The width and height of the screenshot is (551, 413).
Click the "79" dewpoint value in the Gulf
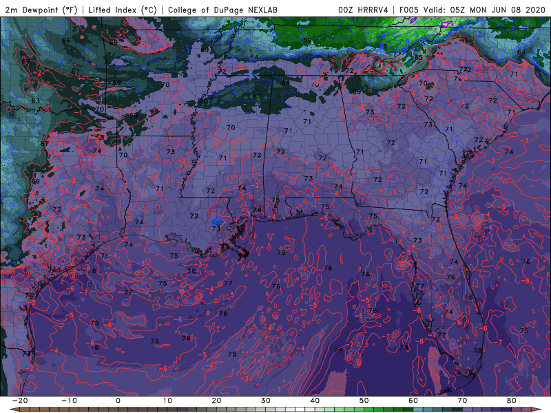coord(338,350)
